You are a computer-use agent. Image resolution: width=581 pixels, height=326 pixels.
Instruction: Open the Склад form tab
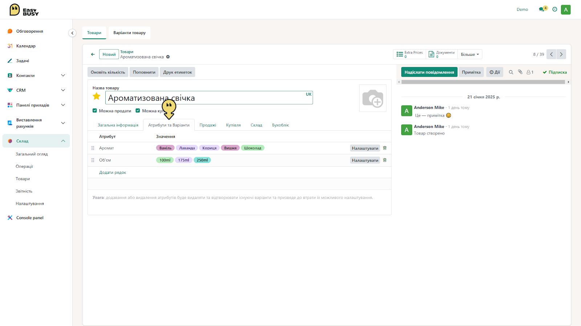pyautogui.click(x=256, y=125)
